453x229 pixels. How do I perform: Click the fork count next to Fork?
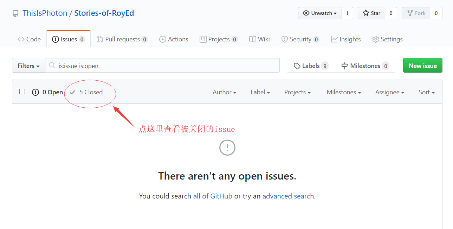(436, 13)
